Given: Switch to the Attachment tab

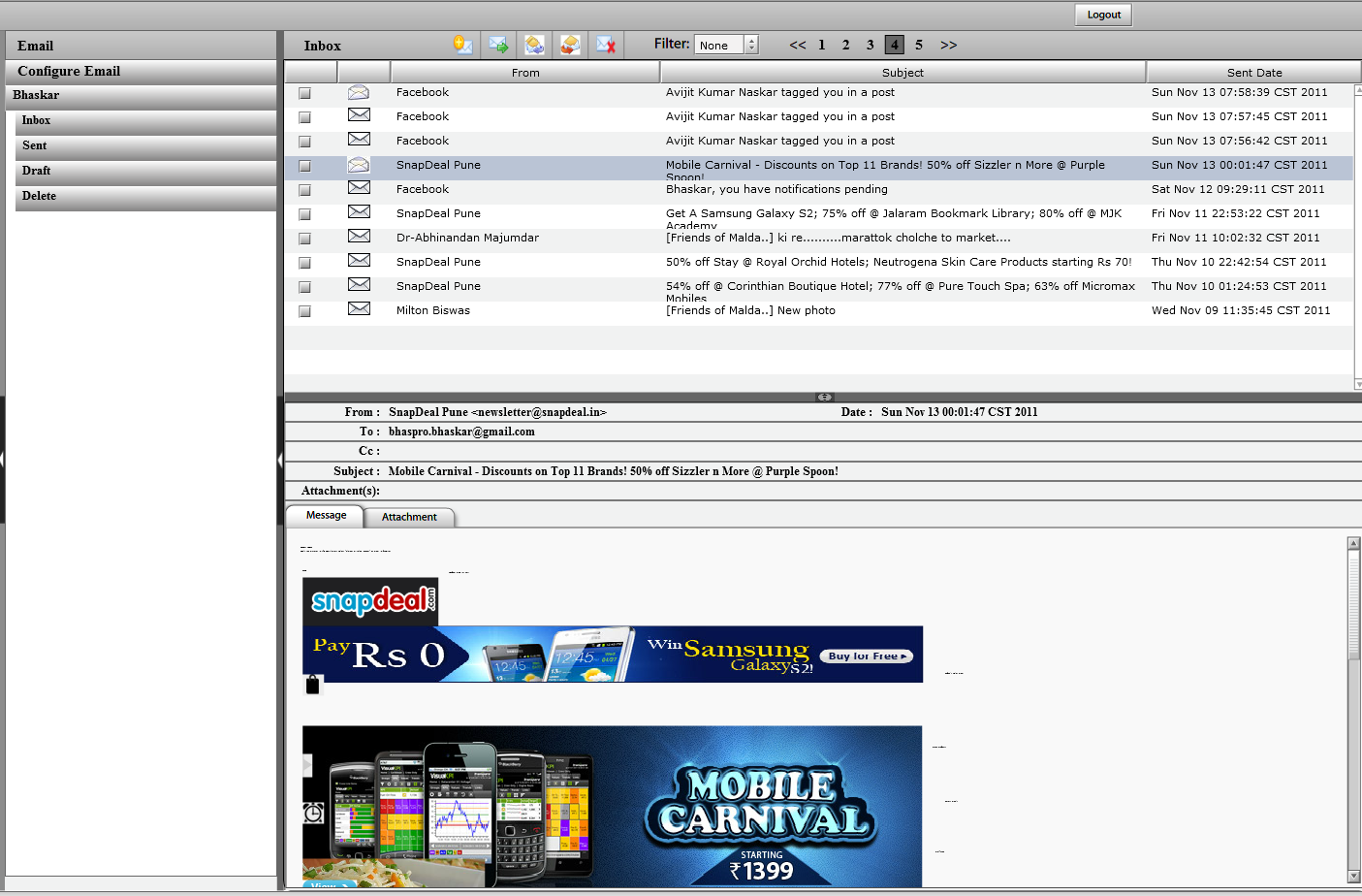Looking at the screenshot, I should click(409, 517).
